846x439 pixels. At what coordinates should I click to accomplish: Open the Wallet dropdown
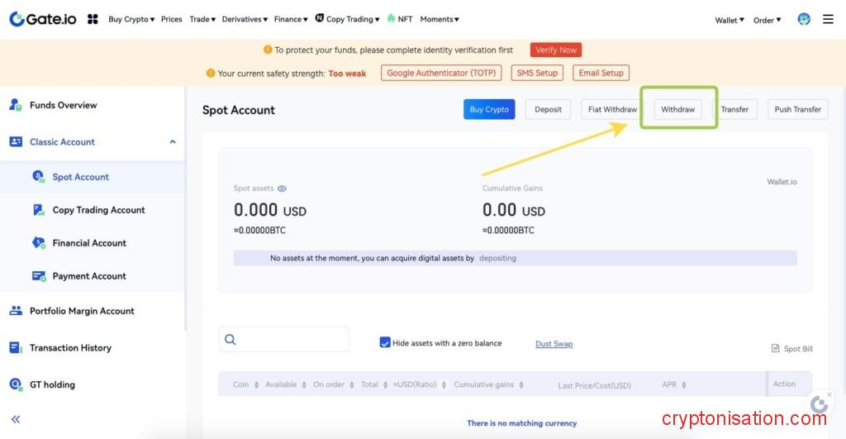[x=730, y=20]
